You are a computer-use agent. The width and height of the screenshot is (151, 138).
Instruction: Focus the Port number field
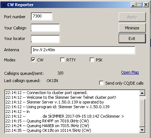click(x=42, y=16)
